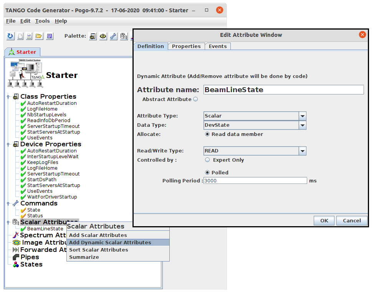The width and height of the screenshot is (384, 293).
Task: Choose Summarize in the context menu
Action: coord(118,257)
